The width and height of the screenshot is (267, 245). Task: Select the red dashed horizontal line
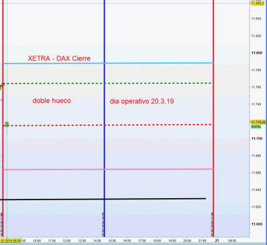pyautogui.click(x=108, y=125)
